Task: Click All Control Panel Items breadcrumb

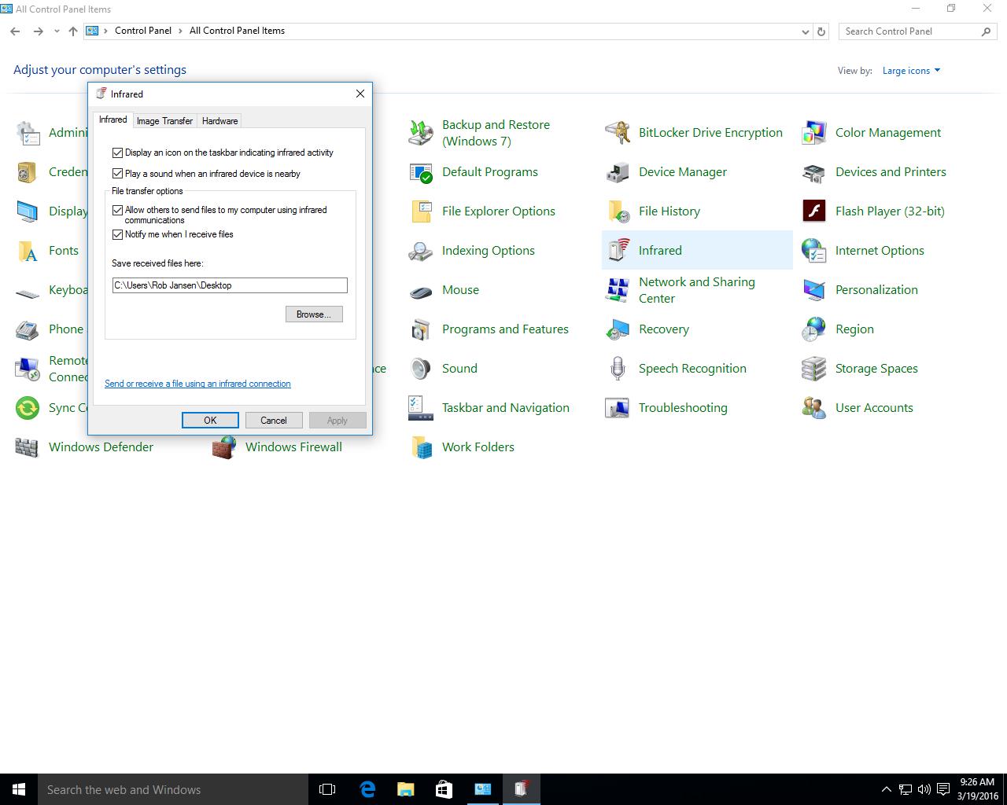Action: (237, 31)
